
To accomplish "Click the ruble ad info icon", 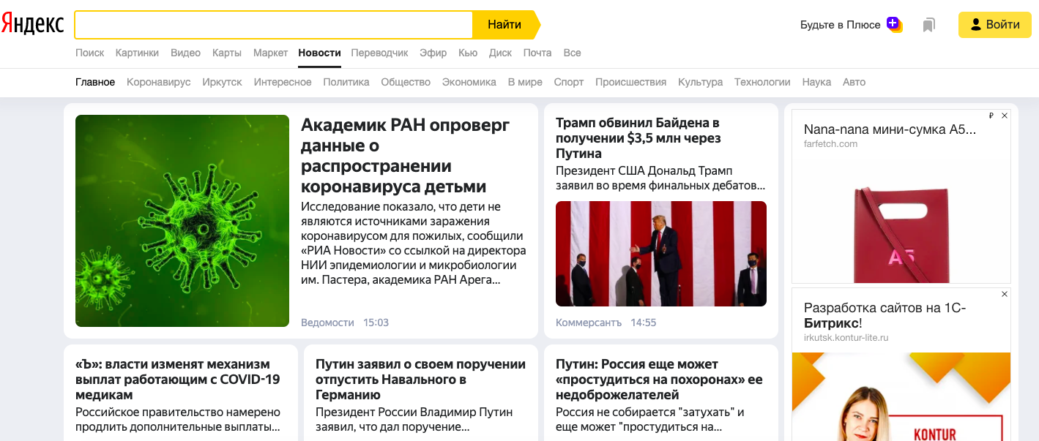I will [991, 116].
